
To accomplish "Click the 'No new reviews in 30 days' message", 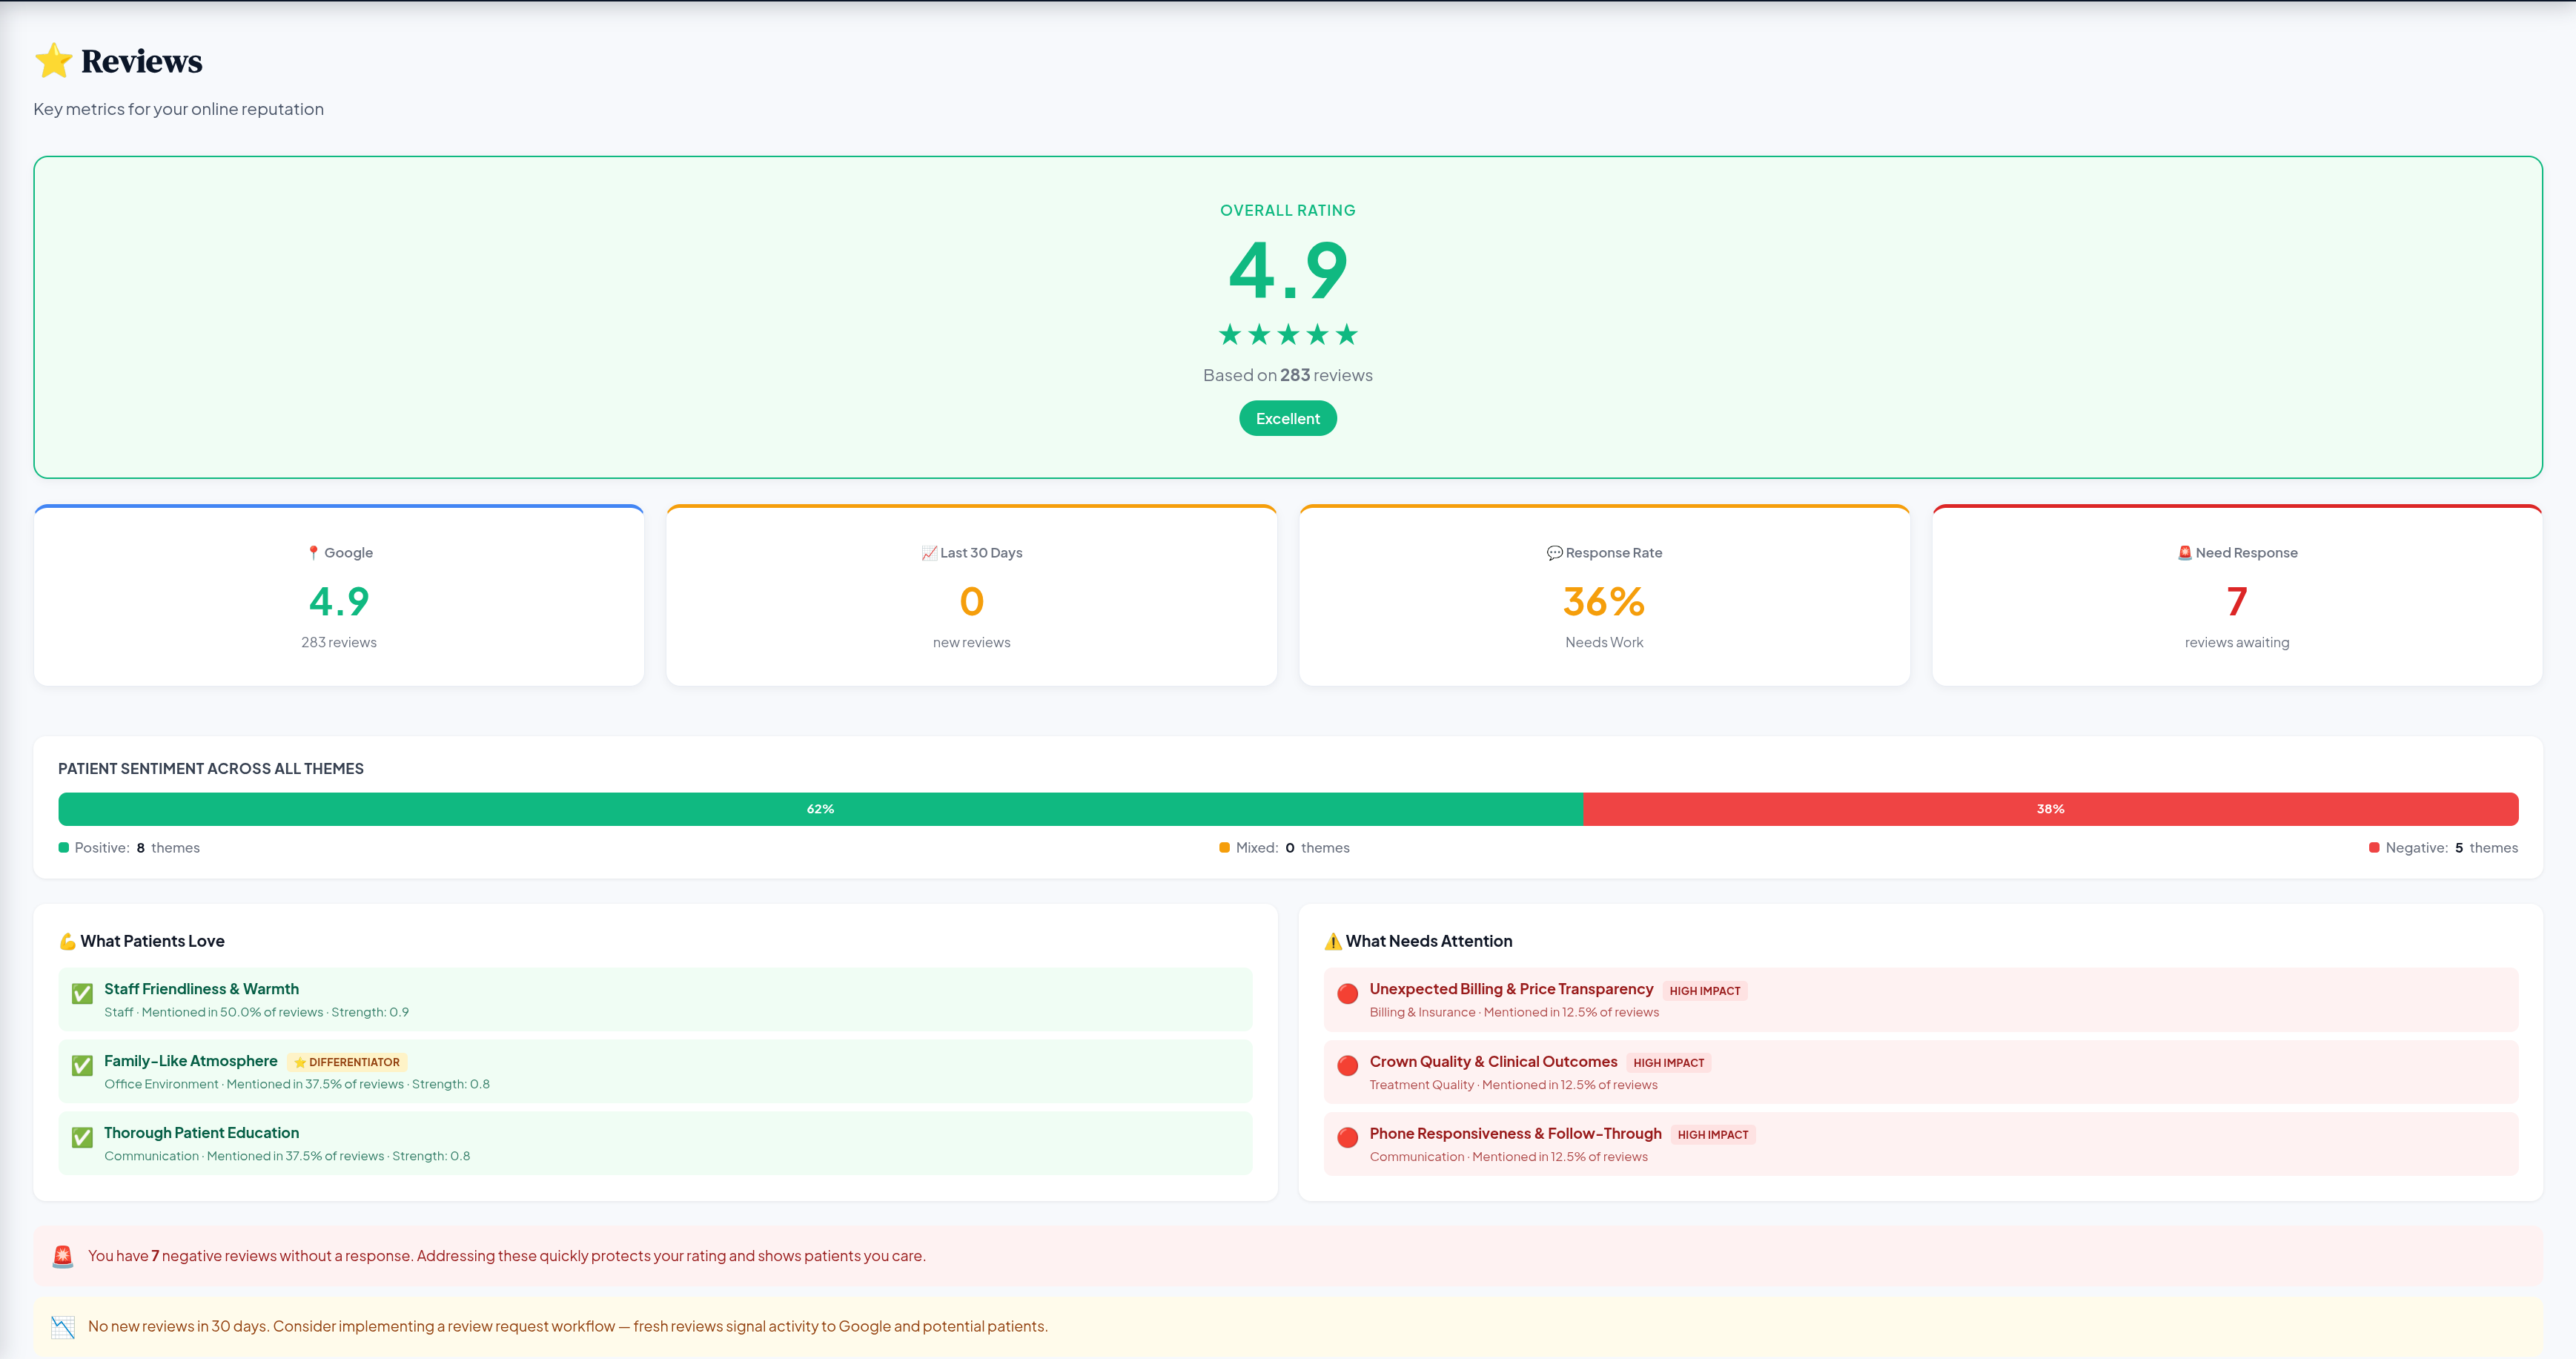I will point(568,1327).
